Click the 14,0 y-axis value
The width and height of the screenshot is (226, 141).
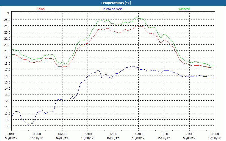tap(7, 89)
